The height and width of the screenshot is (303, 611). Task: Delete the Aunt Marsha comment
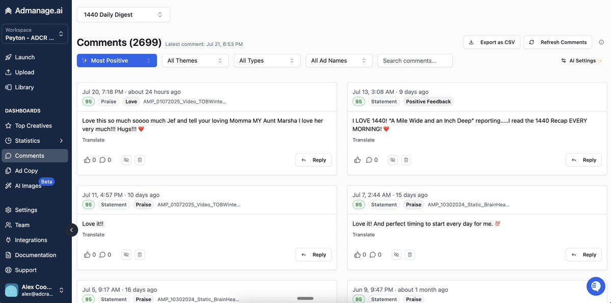click(140, 160)
